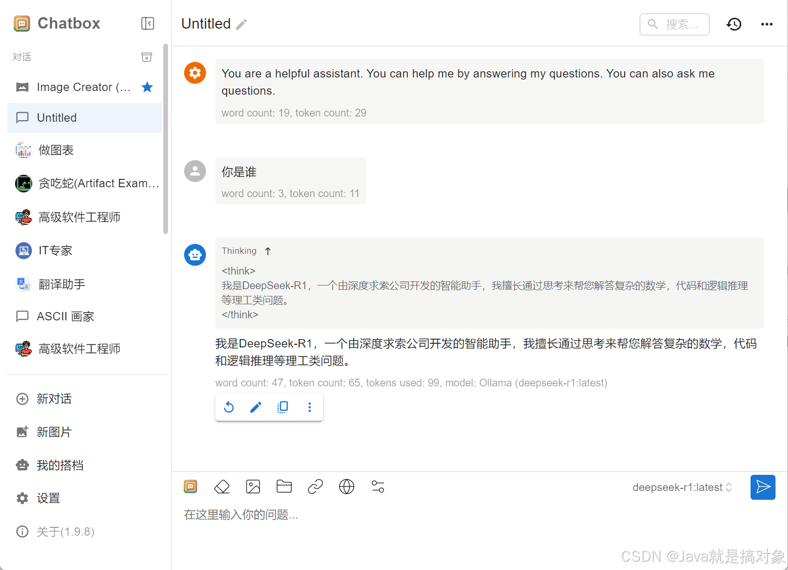Open the last 高级软件工程师 conversation
This screenshot has width=788, height=570.
pyautogui.click(x=84, y=348)
